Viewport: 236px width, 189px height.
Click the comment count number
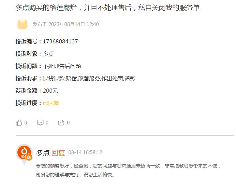pos(47,123)
